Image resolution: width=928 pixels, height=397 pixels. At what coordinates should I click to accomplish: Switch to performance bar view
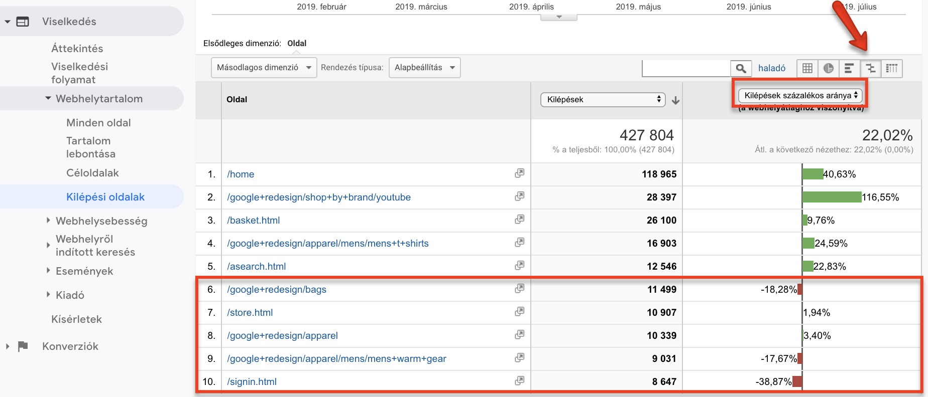click(849, 68)
